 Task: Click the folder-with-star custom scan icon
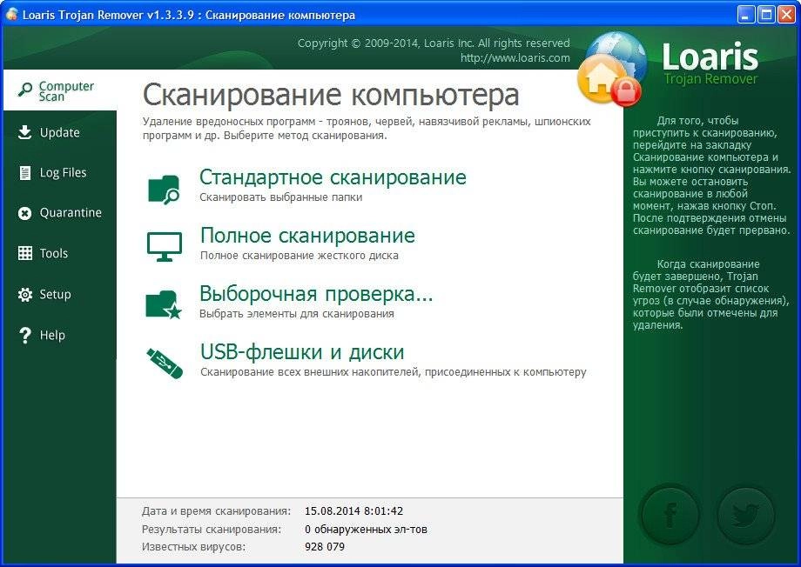164,304
